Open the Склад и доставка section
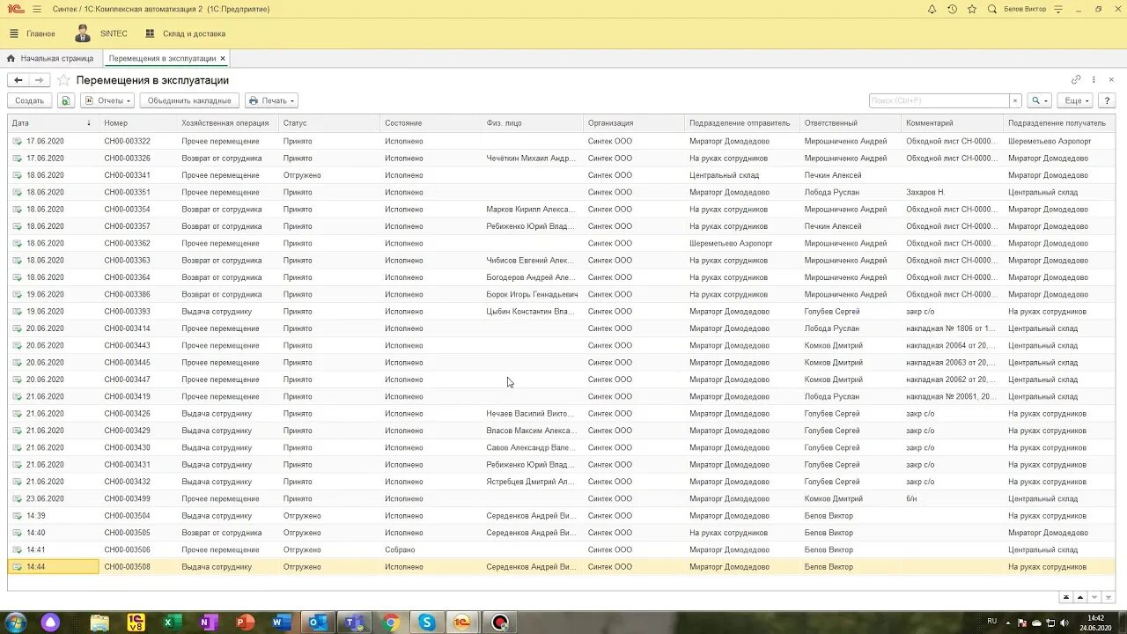Screen dimensions: 1127x634 [186, 33]
